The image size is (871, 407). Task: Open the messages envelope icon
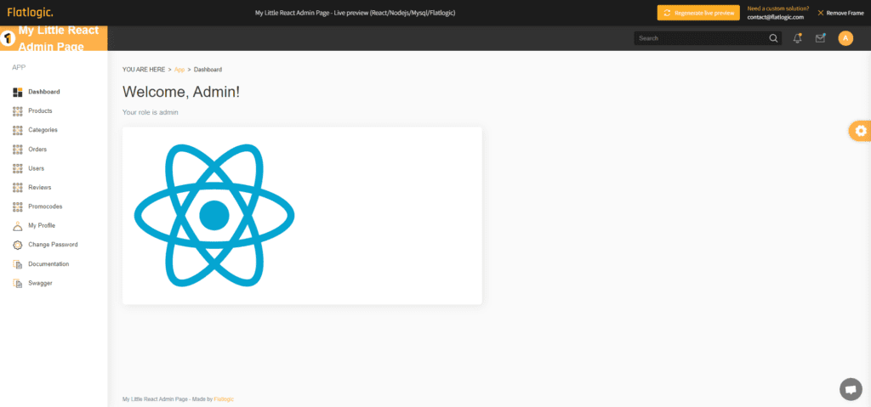(x=820, y=38)
